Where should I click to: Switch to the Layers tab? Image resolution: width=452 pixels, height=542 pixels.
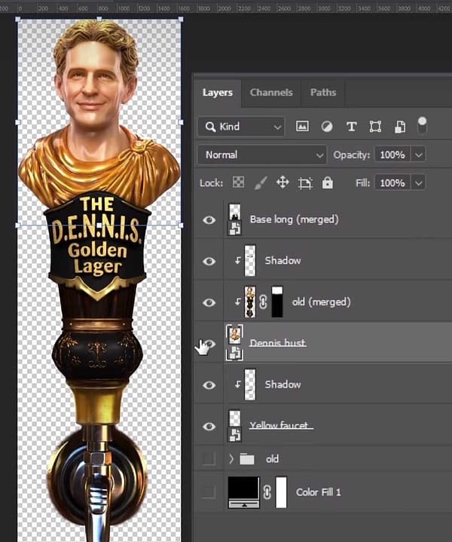point(218,92)
